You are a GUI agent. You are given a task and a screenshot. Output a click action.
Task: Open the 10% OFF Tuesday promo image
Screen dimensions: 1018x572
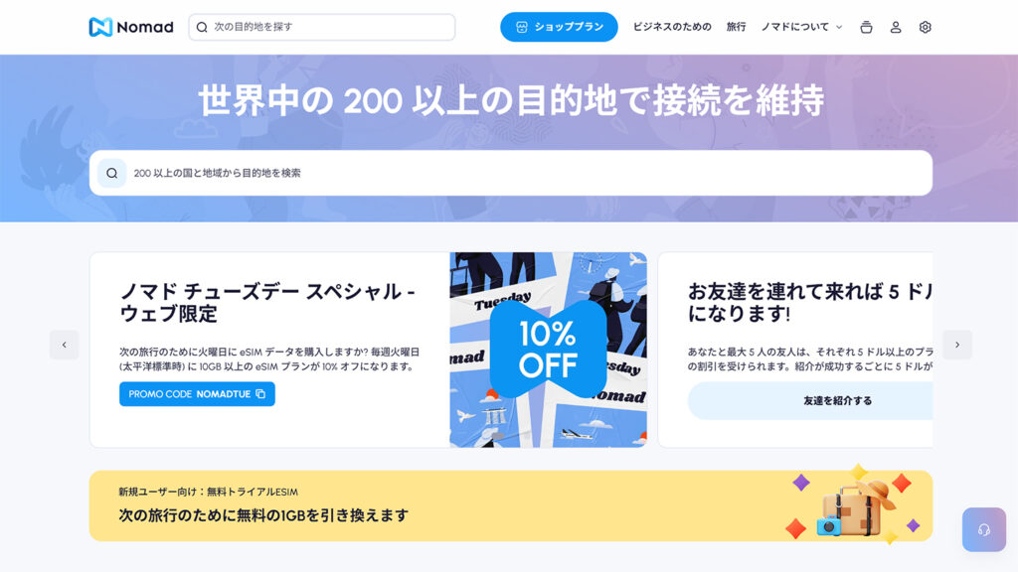pos(548,350)
